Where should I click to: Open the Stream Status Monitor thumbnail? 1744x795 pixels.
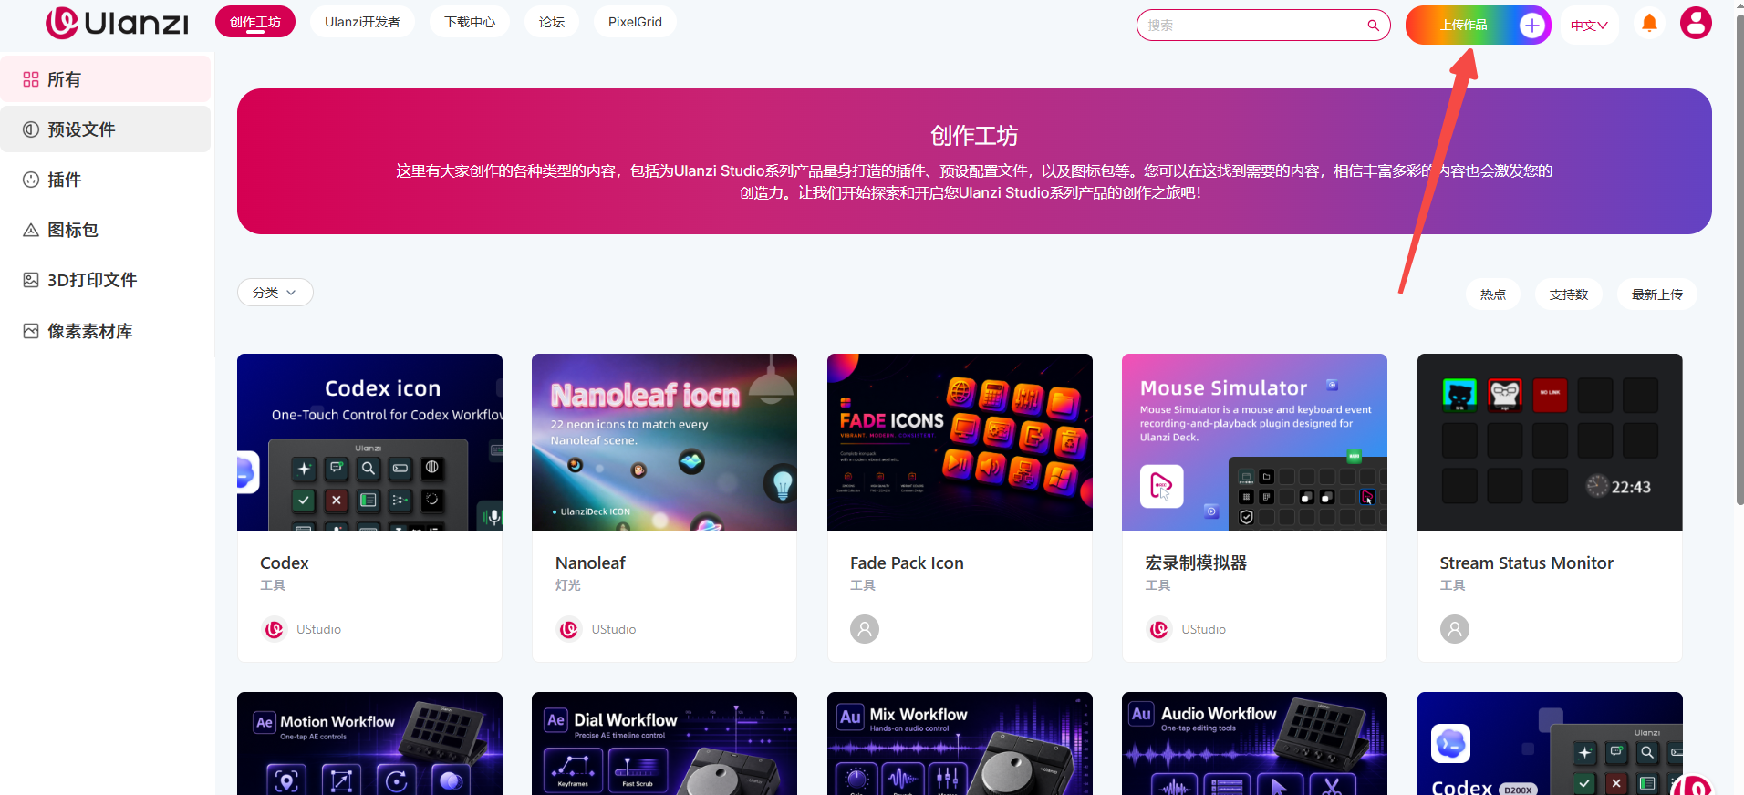[1550, 442]
